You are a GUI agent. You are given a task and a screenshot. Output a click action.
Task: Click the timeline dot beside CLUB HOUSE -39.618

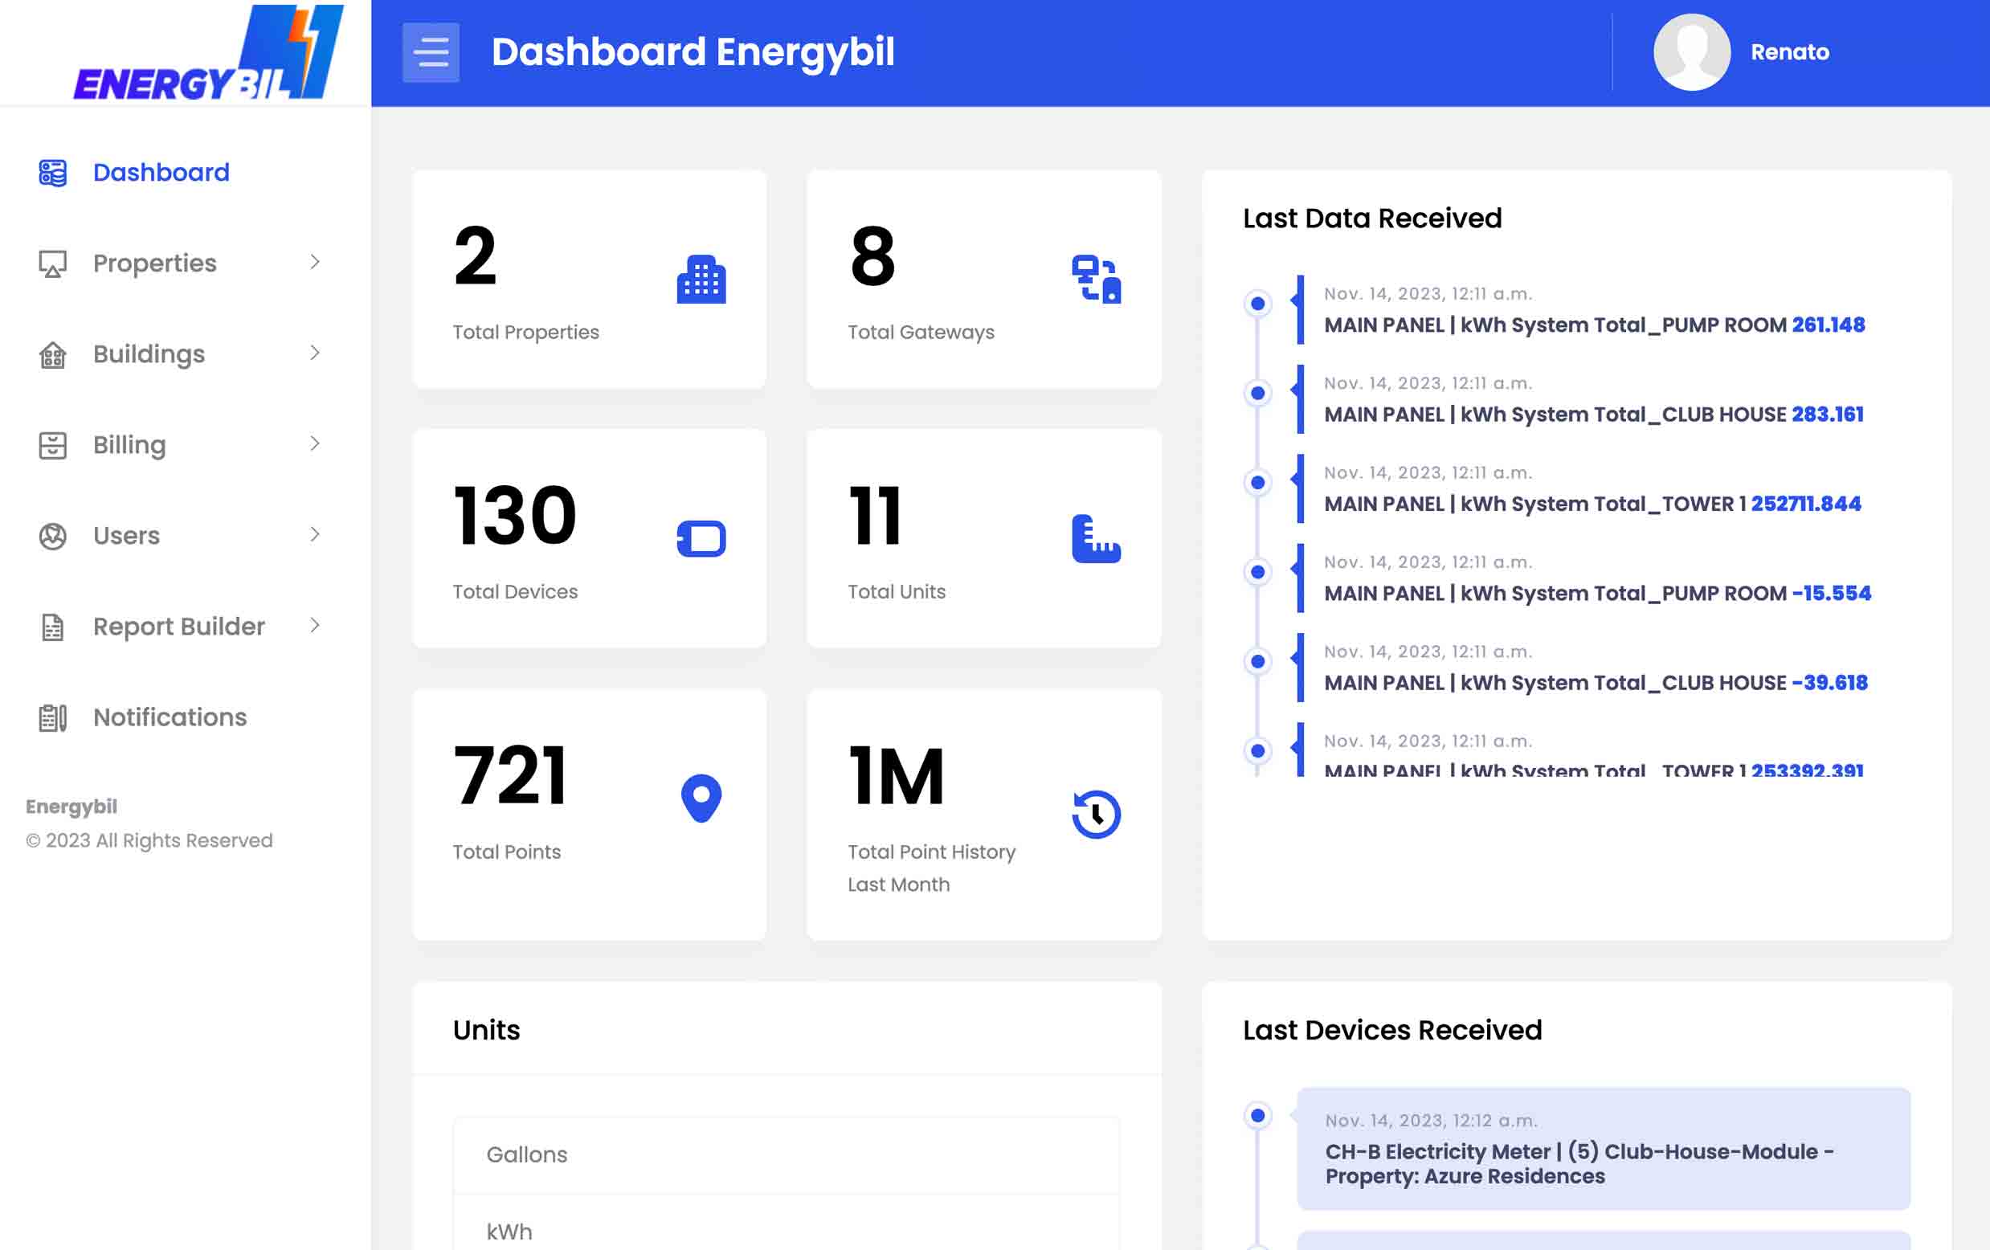coord(1258,661)
